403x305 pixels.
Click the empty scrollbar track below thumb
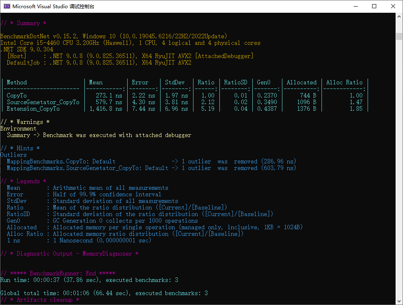pyautogui.click(x=399, y=165)
